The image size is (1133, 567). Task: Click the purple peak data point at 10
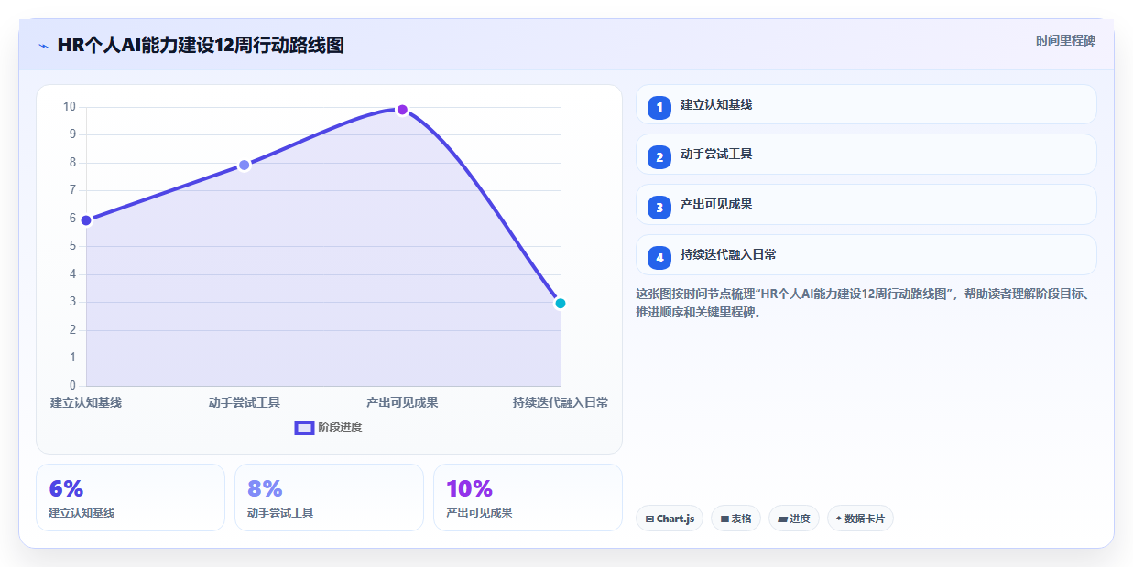point(402,110)
